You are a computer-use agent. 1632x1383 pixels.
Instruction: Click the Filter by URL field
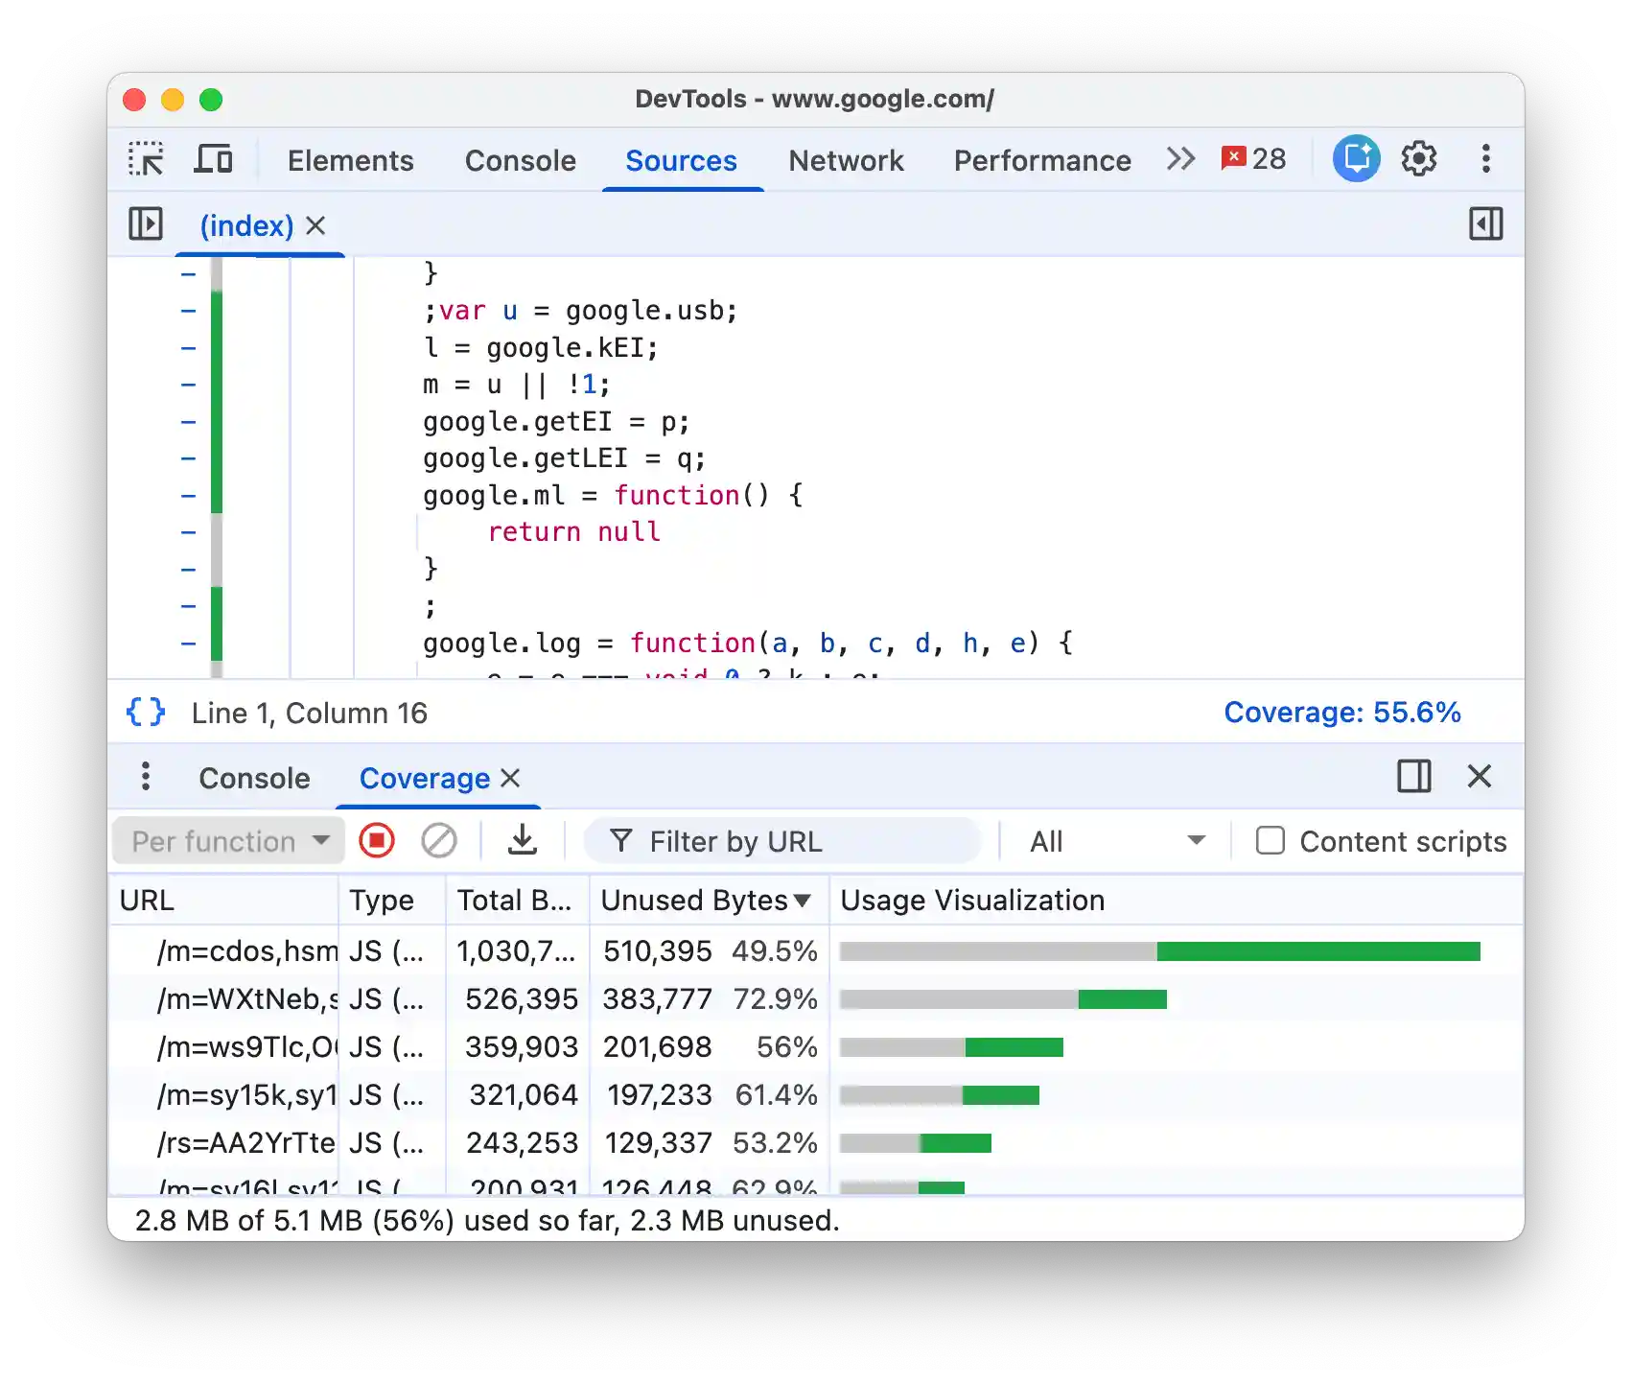[781, 840]
